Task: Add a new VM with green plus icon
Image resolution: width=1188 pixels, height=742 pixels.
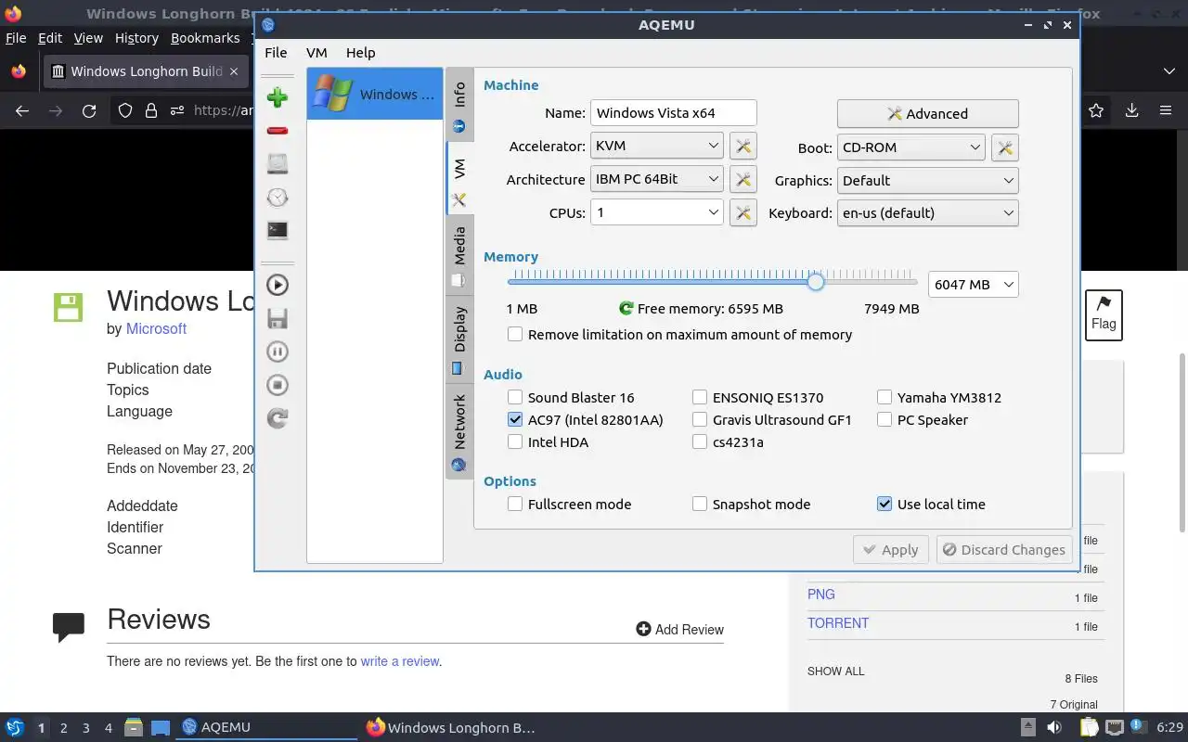Action: (277, 97)
